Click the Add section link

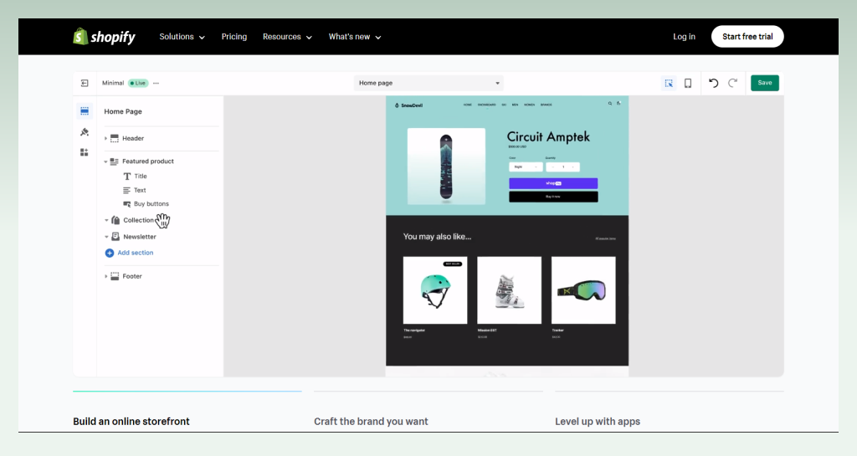[136, 253]
